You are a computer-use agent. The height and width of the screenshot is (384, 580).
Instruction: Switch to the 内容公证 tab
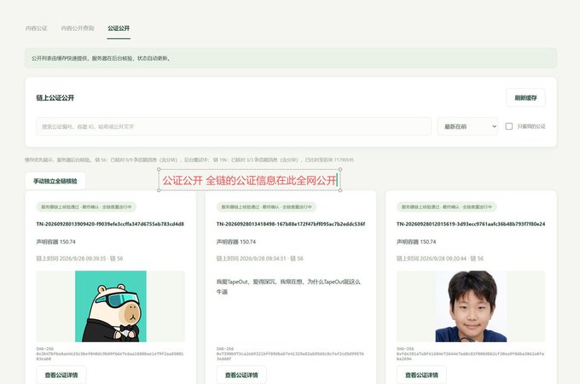click(x=36, y=28)
